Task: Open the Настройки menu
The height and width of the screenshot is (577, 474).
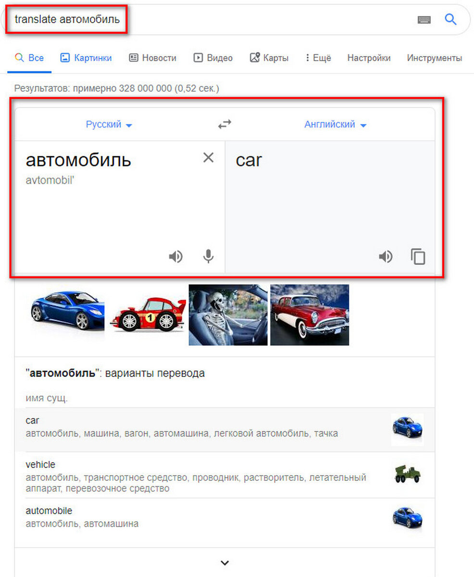Action: click(369, 58)
